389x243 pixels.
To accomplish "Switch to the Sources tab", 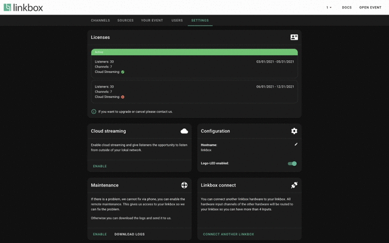I will pos(125,20).
